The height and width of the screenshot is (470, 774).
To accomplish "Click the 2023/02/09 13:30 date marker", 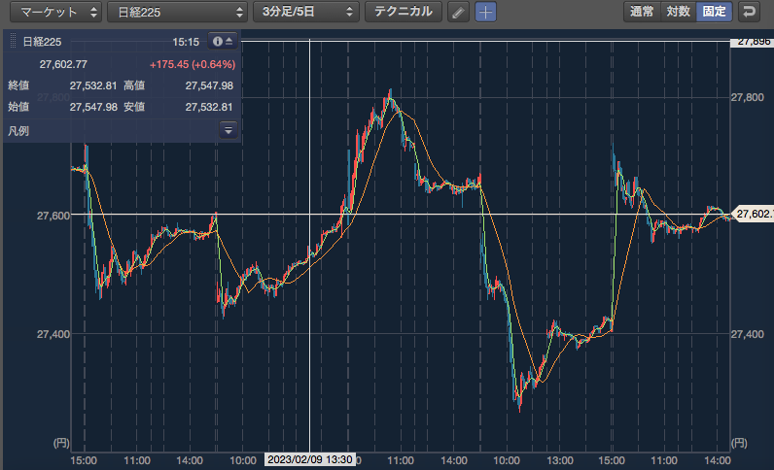I will 310,459.
